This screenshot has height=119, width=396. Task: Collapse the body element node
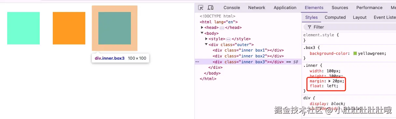click(x=202, y=33)
